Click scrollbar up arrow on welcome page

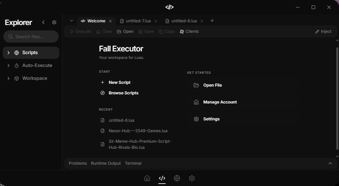click(337, 41)
